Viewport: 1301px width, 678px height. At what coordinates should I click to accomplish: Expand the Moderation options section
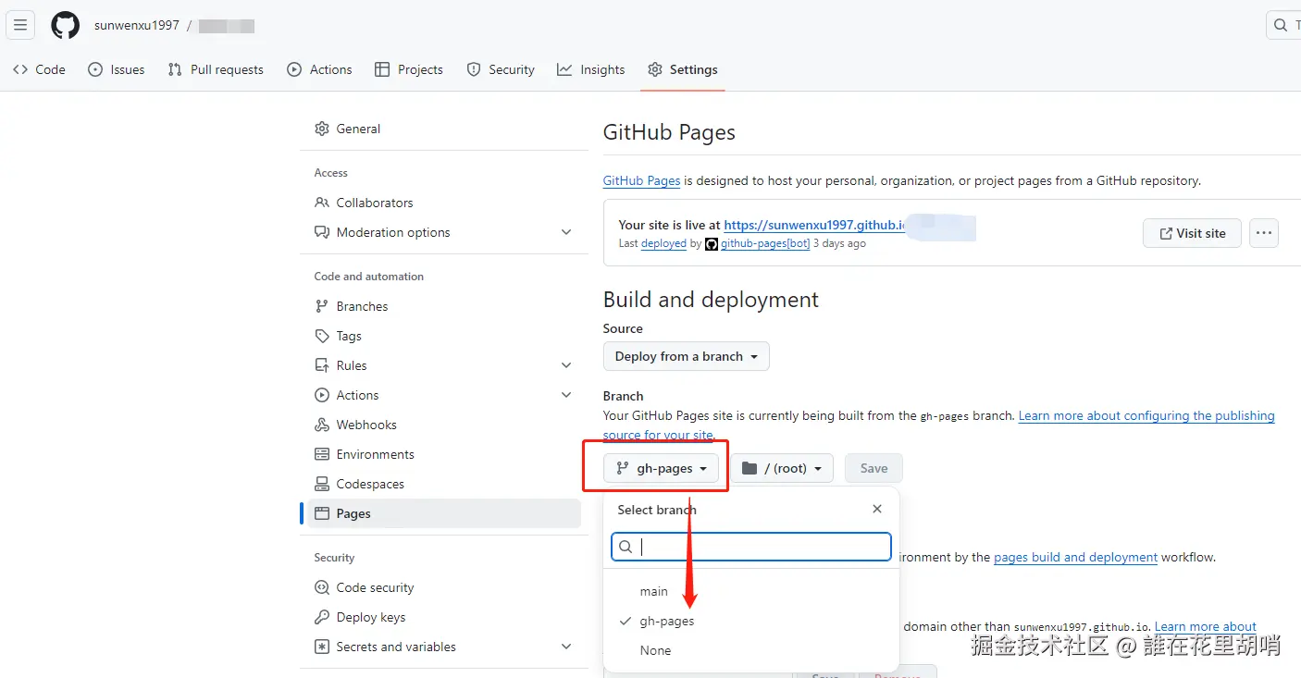point(566,232)
